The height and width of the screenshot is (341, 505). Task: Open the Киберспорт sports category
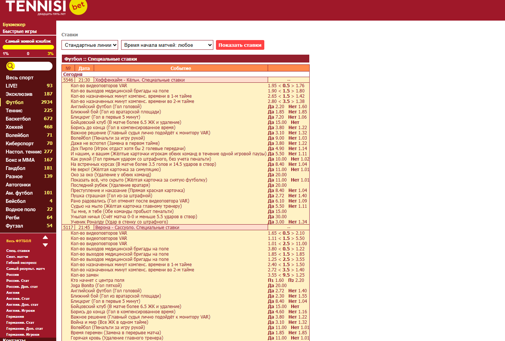point(19,144)
